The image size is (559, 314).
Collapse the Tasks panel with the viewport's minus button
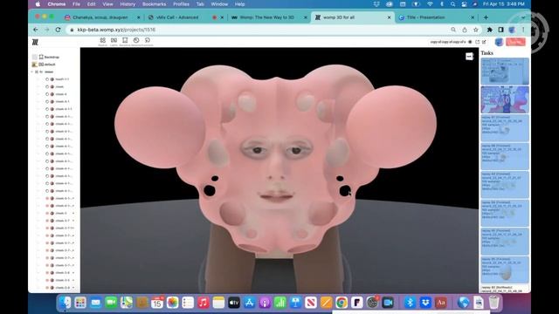[469, 57]
